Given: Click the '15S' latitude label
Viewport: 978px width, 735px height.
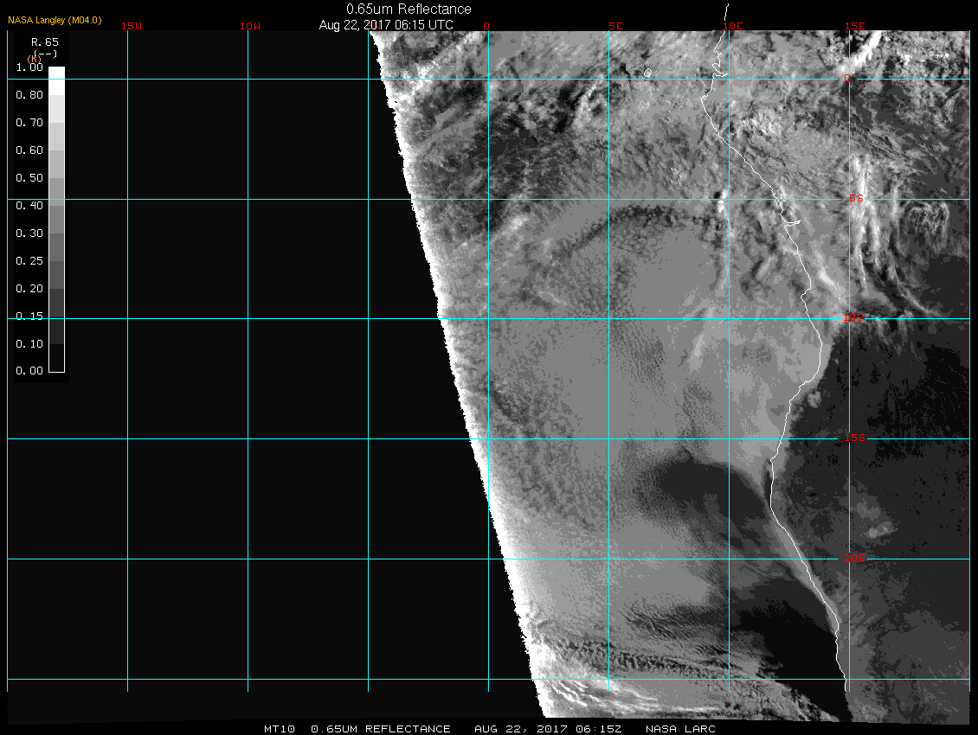Looking at the screenshot, I should 855,438.
